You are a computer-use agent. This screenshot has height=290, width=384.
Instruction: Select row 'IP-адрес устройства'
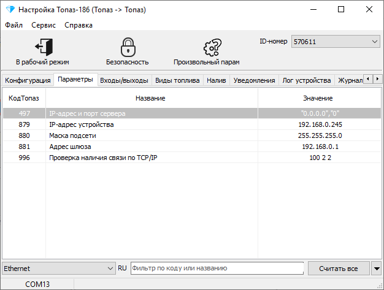(x=192, y=124)
